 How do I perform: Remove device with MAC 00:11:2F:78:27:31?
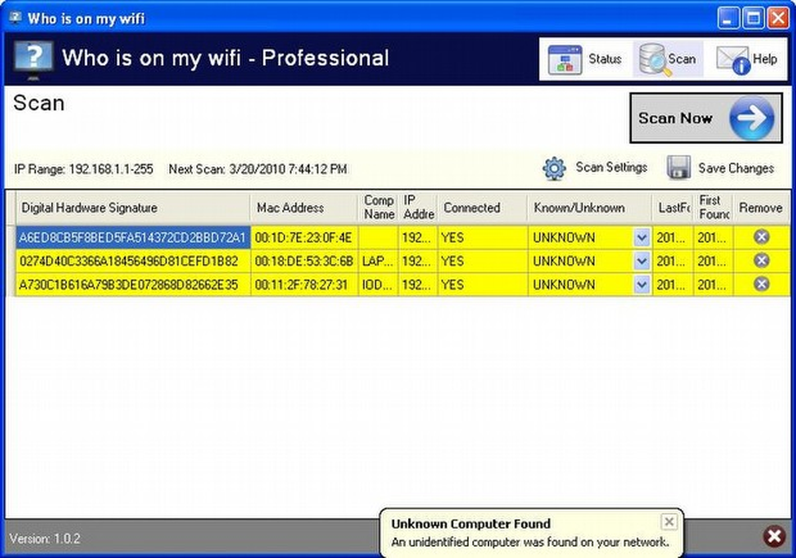tap(762, 284)
